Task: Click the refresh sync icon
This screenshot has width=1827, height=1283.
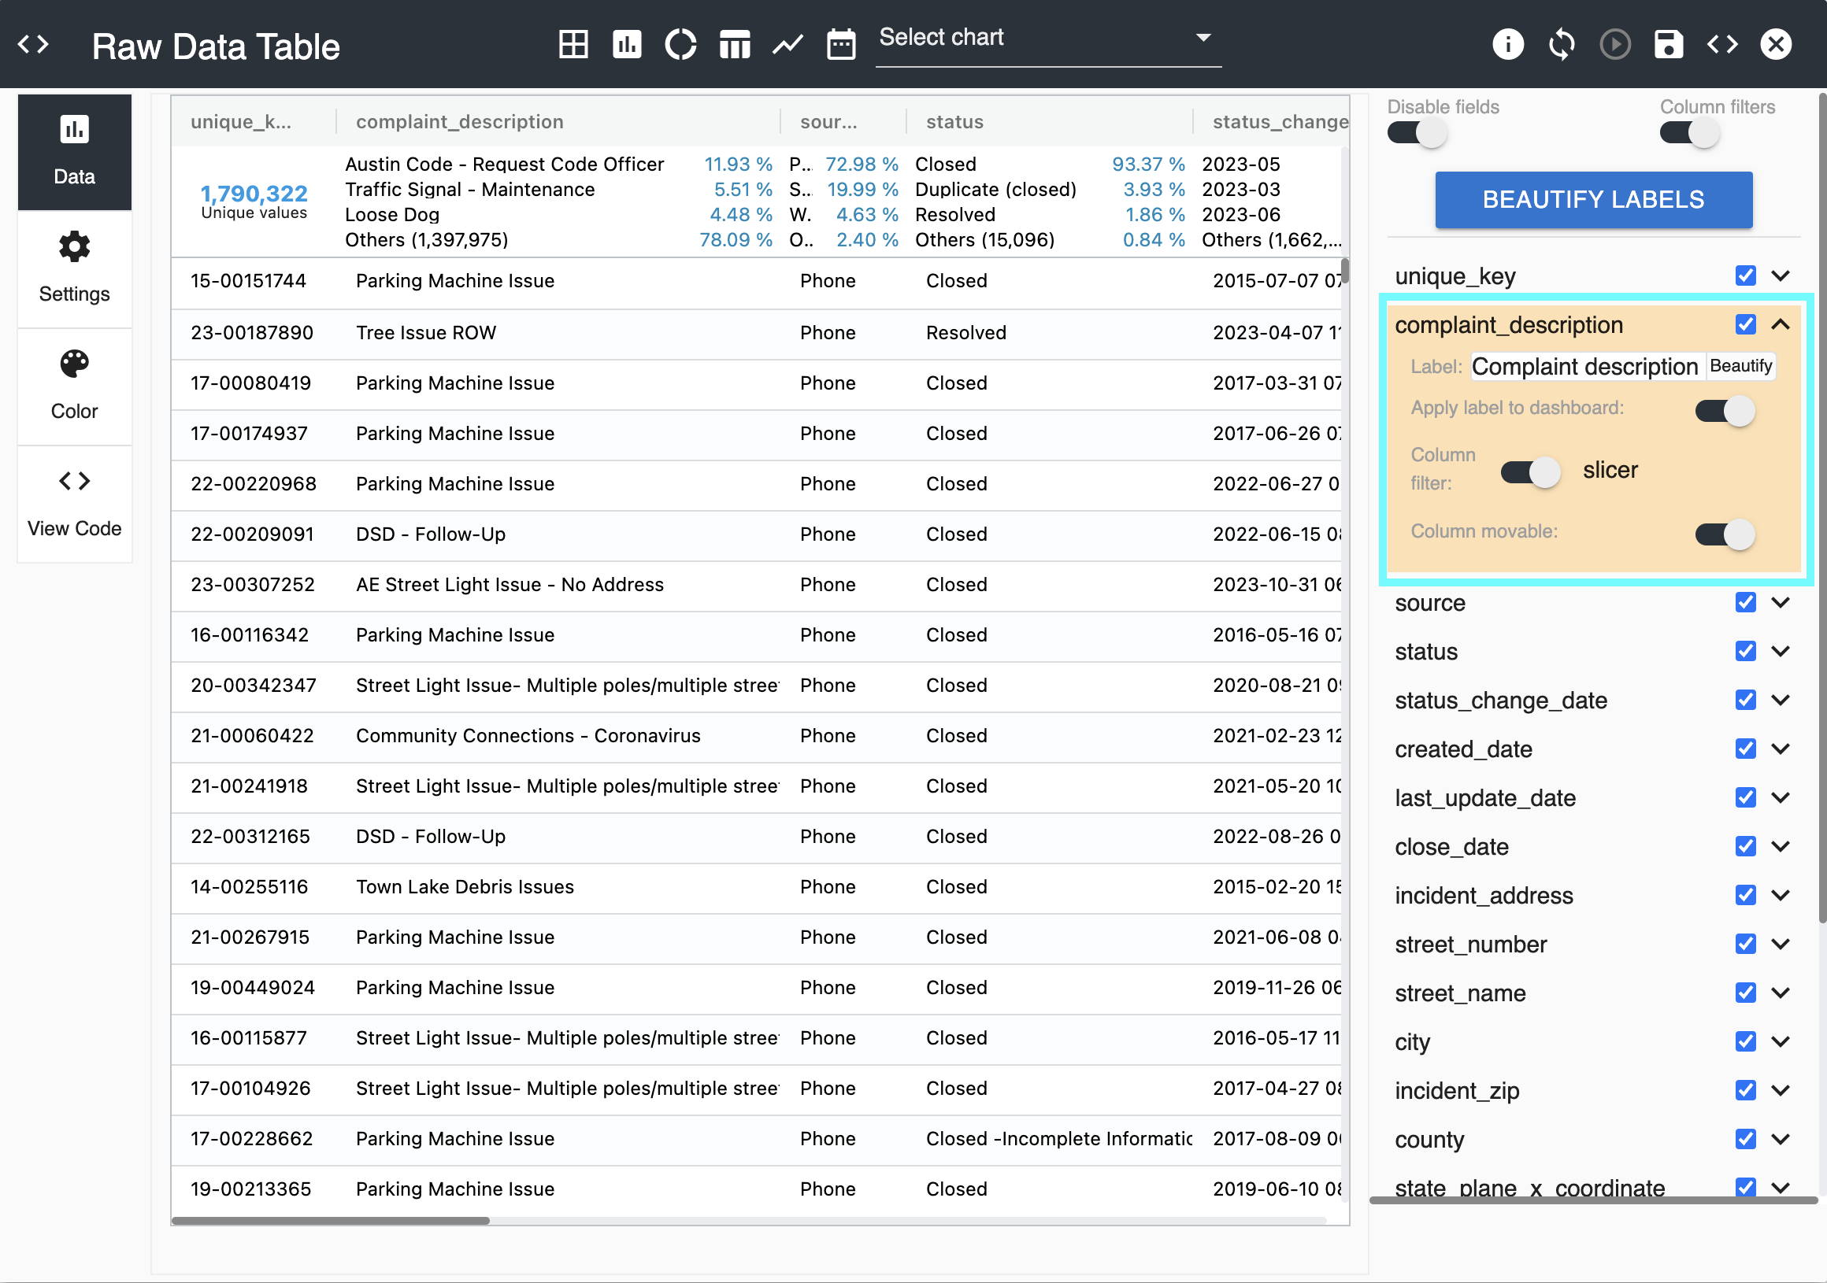Action: (x=1562, y=44)
